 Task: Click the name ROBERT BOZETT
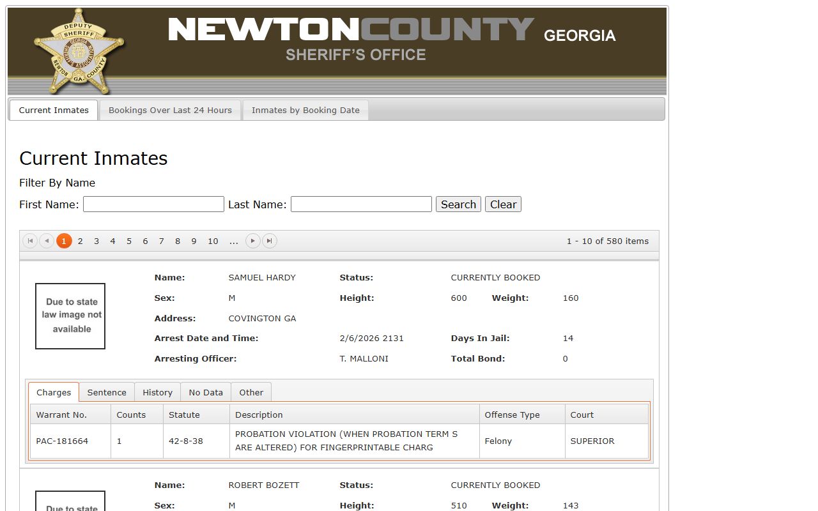(264, 485)
